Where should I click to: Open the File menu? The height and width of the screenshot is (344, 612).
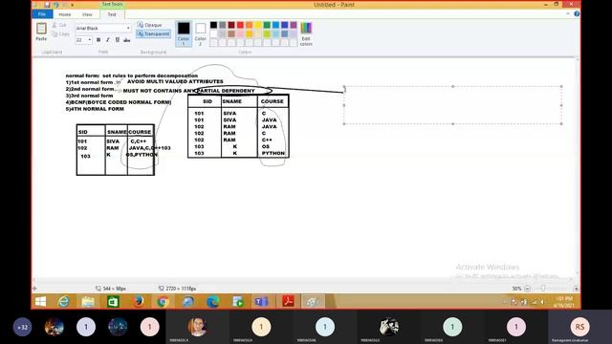[x=42, y=14]
